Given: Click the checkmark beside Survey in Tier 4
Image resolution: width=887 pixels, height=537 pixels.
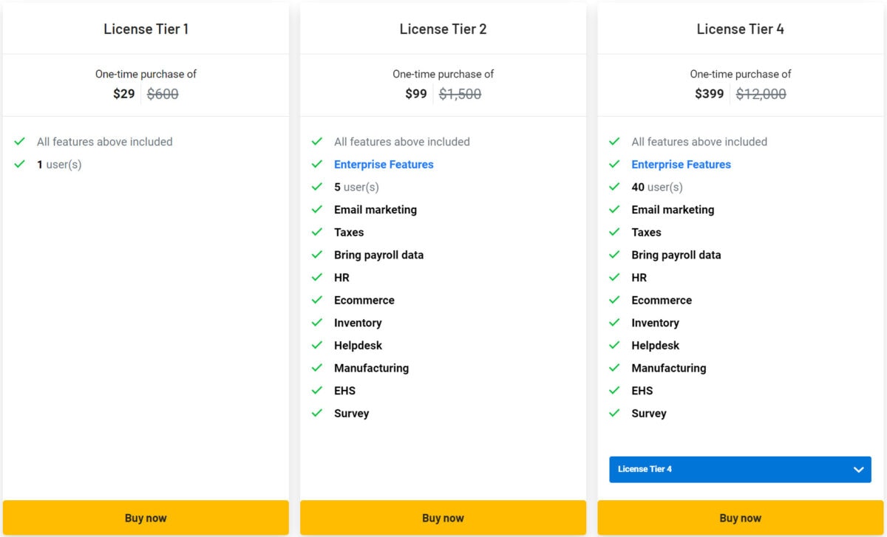Looking at the screenshot, I should click(615, 413).
